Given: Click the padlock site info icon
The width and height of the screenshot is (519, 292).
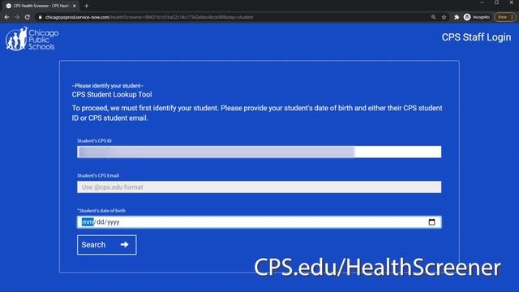Looking at the screenshot, I should pyautogui.click(x=40, y=17).
